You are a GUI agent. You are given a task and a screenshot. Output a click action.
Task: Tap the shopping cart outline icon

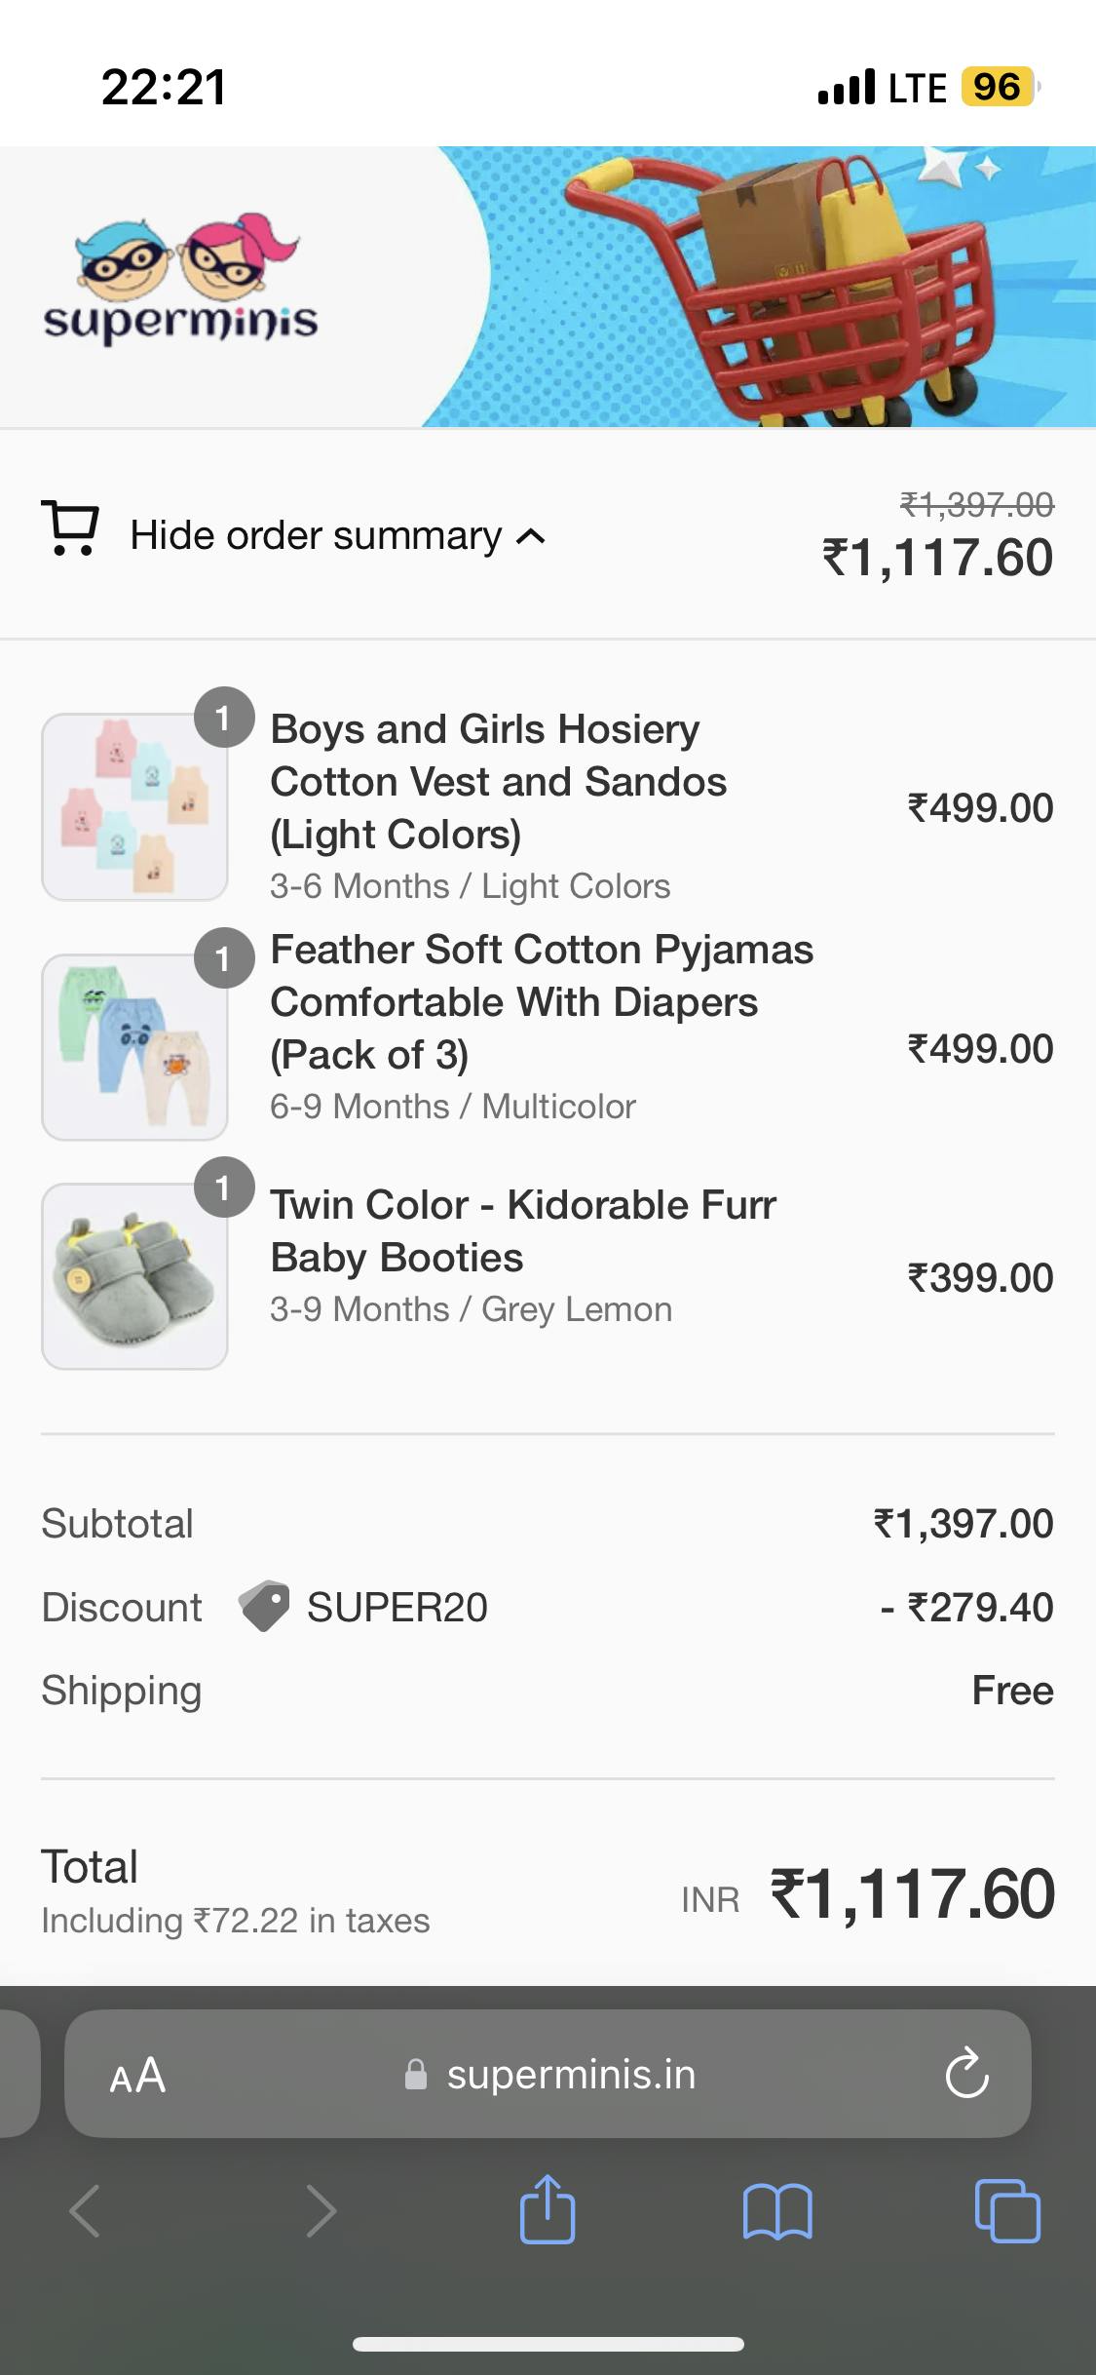(x=70, y=527)
